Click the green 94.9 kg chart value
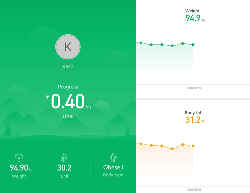Viewport: 250px width, 193px height. click(194, 18)
